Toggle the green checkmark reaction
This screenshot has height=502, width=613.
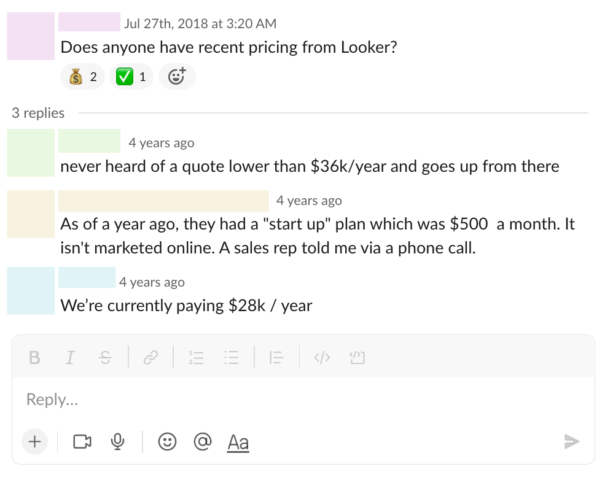131,77
